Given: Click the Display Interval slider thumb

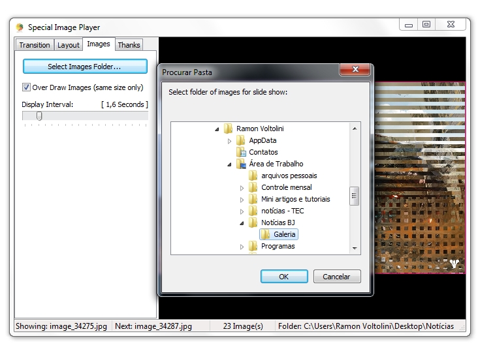Looking at the screenshot, I should click(39, 115).
